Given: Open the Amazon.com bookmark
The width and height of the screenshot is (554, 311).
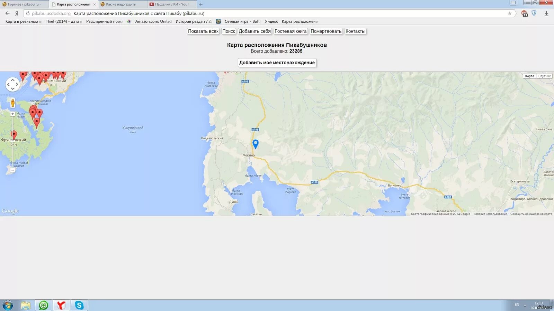Looking at the screenshot, I should [x=153, y=21].
